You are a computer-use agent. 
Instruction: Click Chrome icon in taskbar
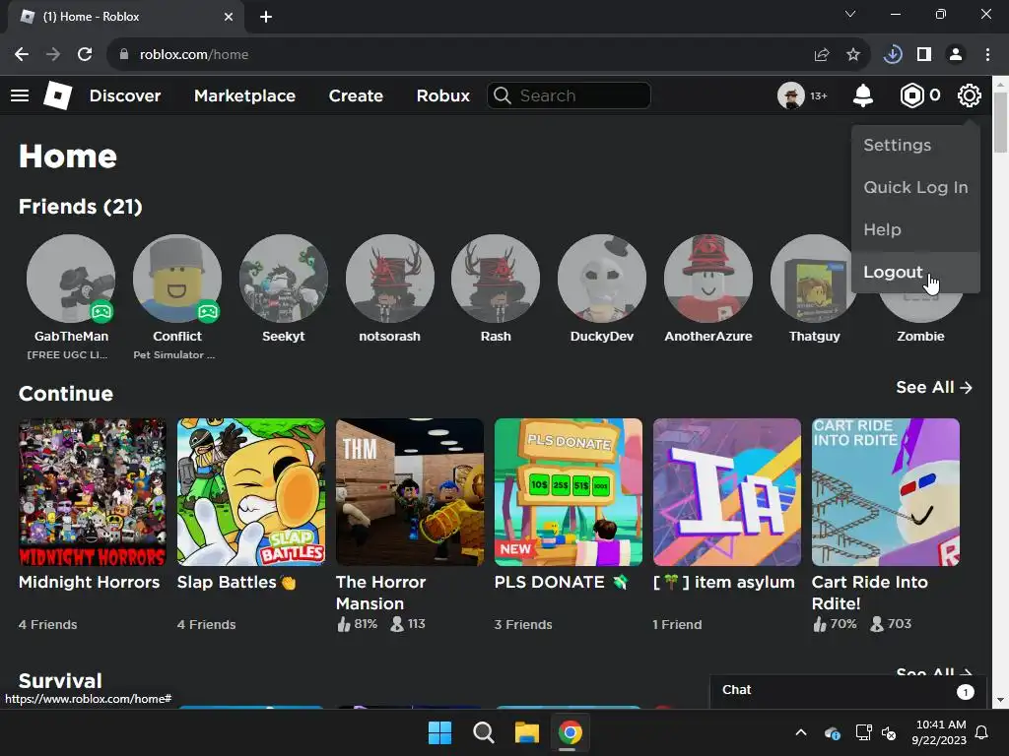pyautogui.click(x=571, y=732)
